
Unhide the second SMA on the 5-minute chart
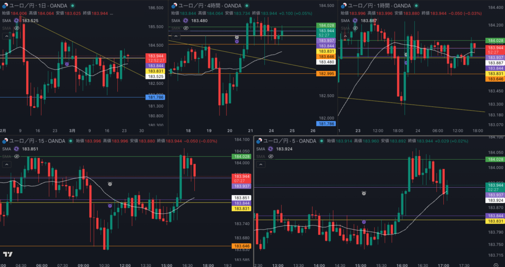tap(270, 156)
